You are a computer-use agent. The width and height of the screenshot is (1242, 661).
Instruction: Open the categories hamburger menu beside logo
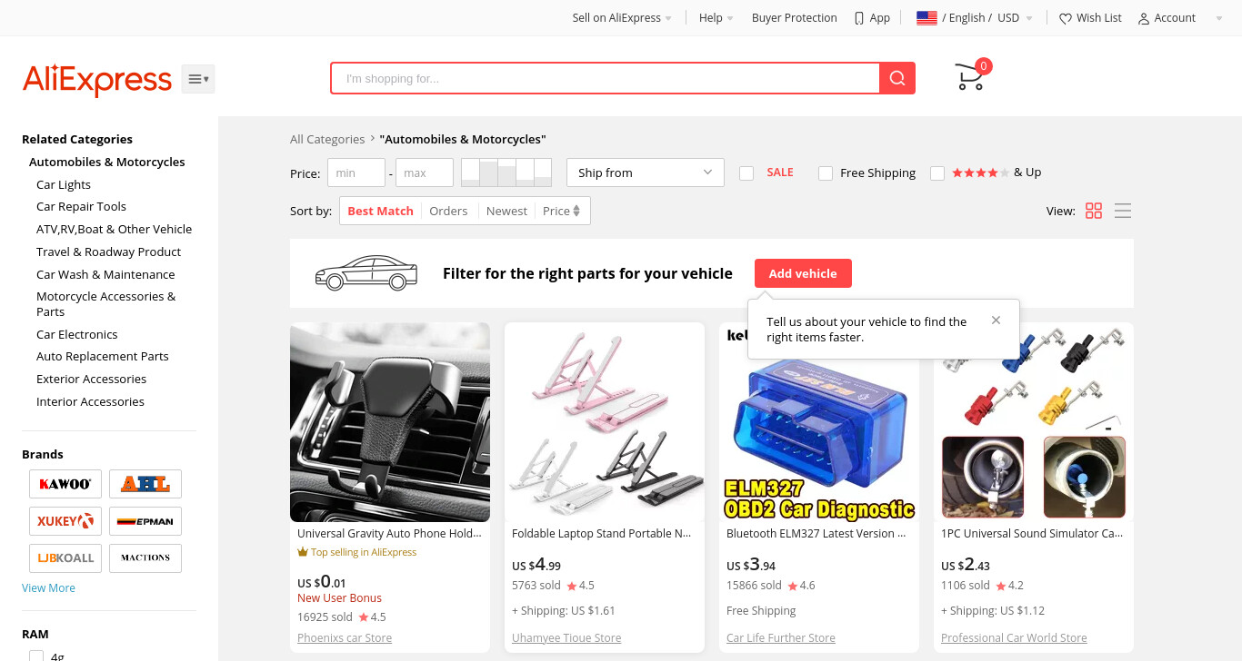(x=198, y=79)
